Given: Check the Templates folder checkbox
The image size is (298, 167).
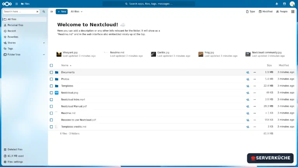Looking at the screenshot, I should coord(51,86).
